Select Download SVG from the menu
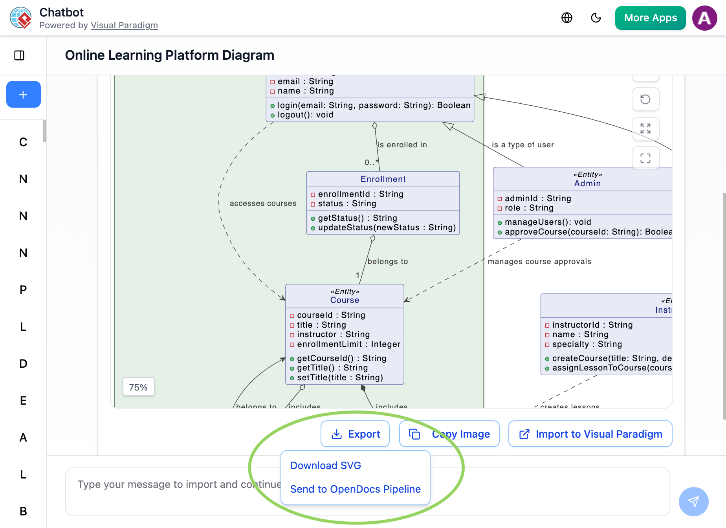Viewport: 726px width, 528px height. [325, 465]
